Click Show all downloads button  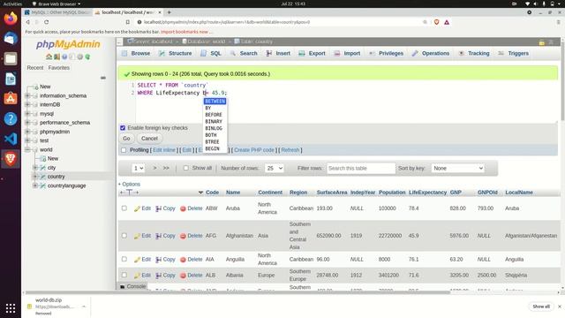(x=541, y=307)
